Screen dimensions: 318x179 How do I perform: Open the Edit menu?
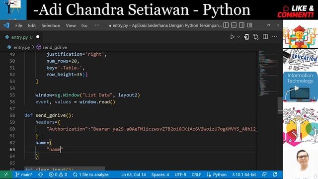click(x=32, y=25)
